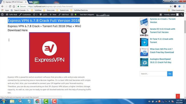
Task: Click the admin bar query monitor graph
Action: (103, 15)
